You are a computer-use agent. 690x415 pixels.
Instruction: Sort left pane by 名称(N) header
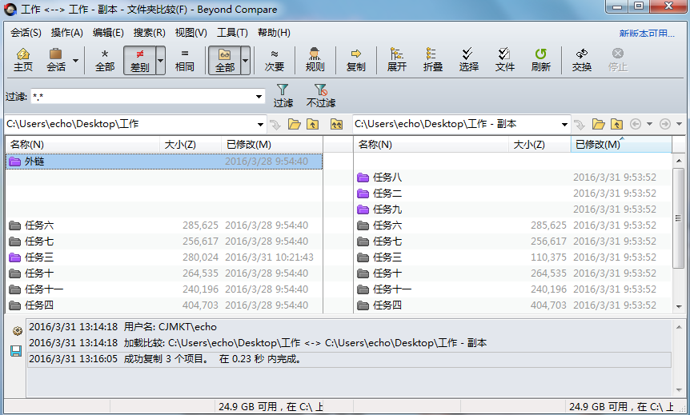pyautogui.click(x=82, y=145)
